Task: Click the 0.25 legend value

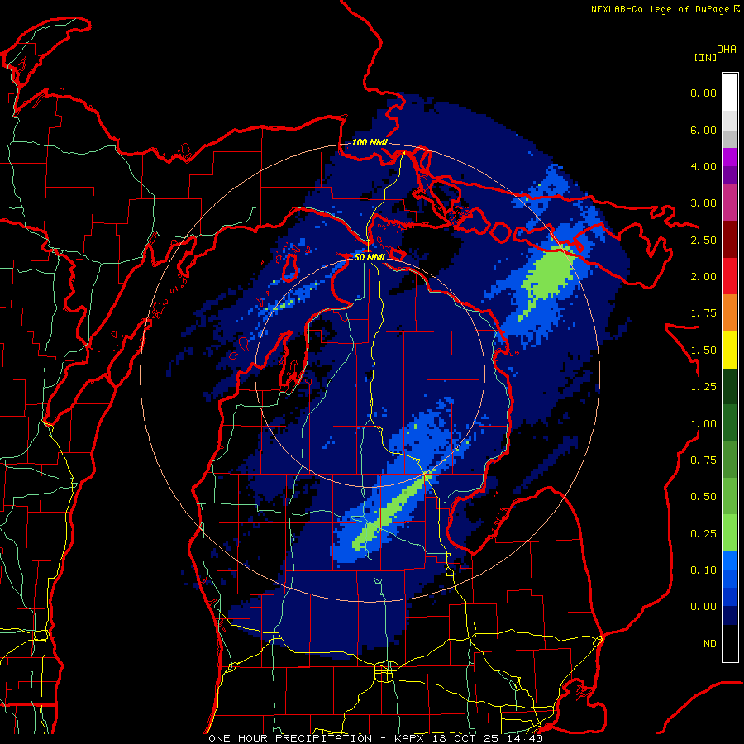Action: 703,534
